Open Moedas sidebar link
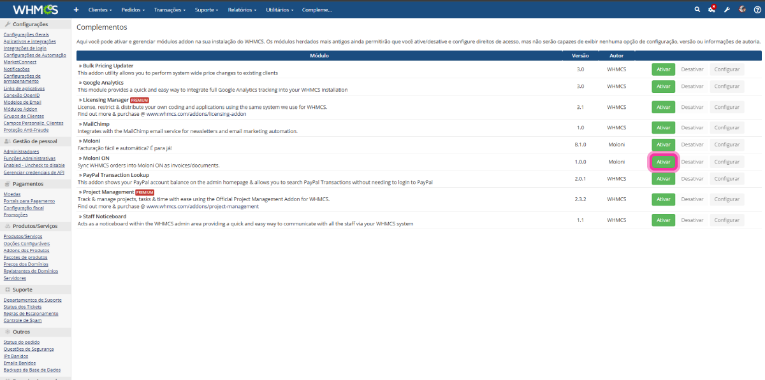Screen dimensions: 765x380 click(12, 194)
